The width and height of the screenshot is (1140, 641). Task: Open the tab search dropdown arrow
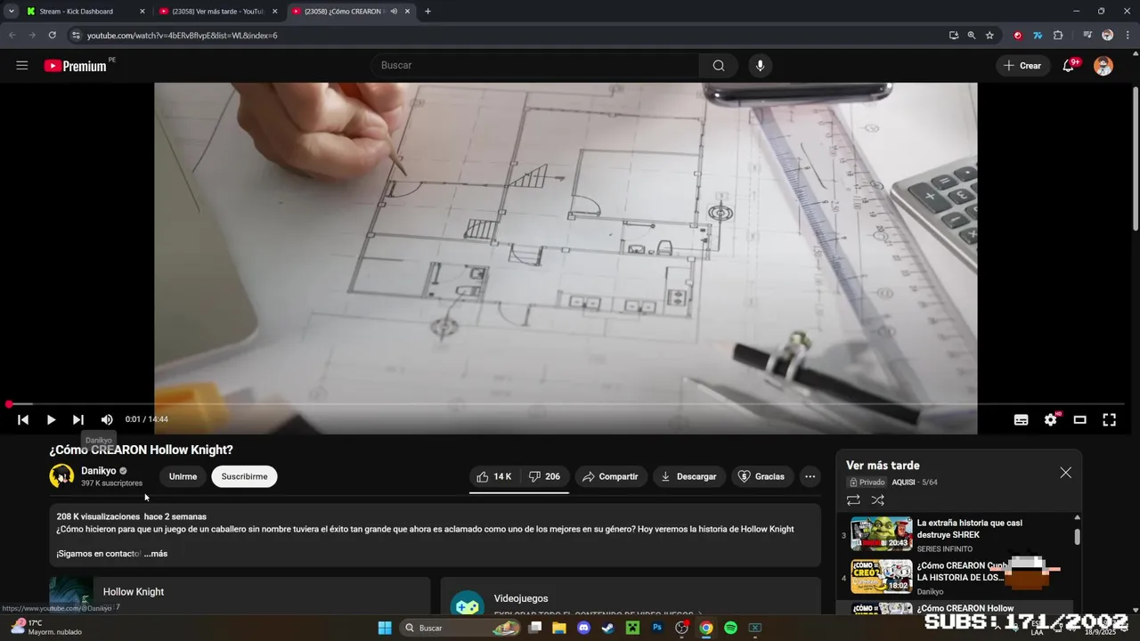coord(11,12)
